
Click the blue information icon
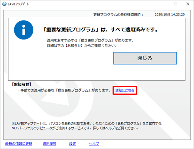pos(24,30)
